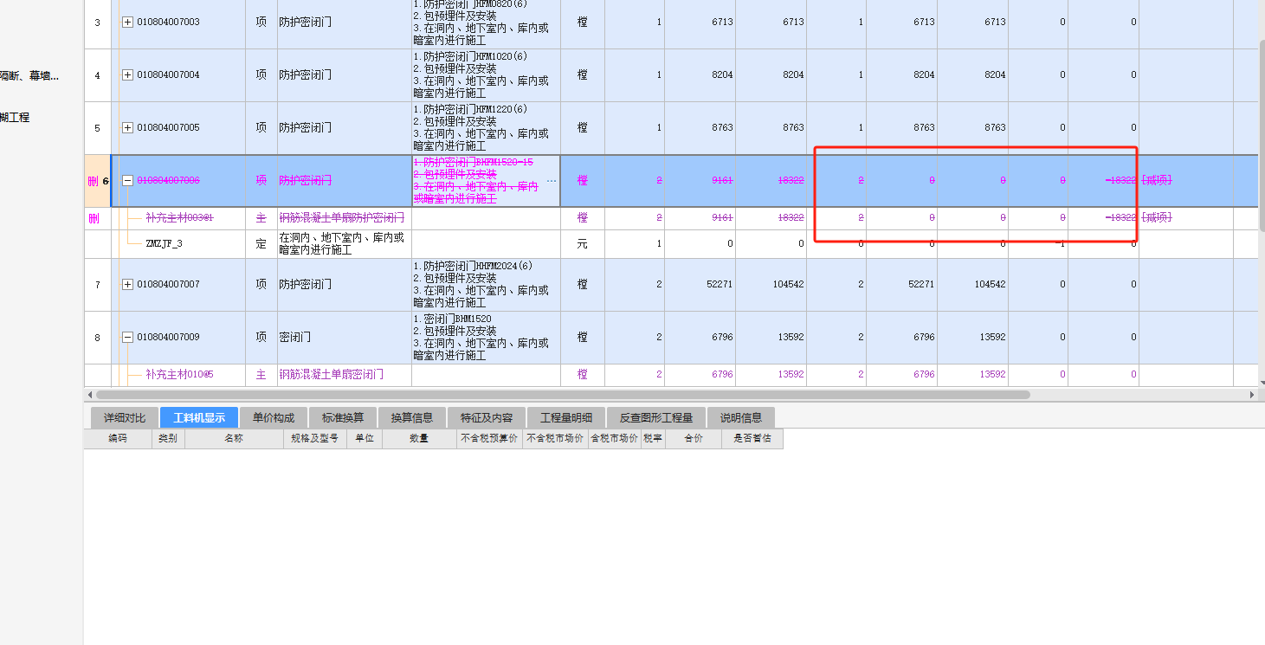Select the 反查图形工程量 tab

[655, 417]
